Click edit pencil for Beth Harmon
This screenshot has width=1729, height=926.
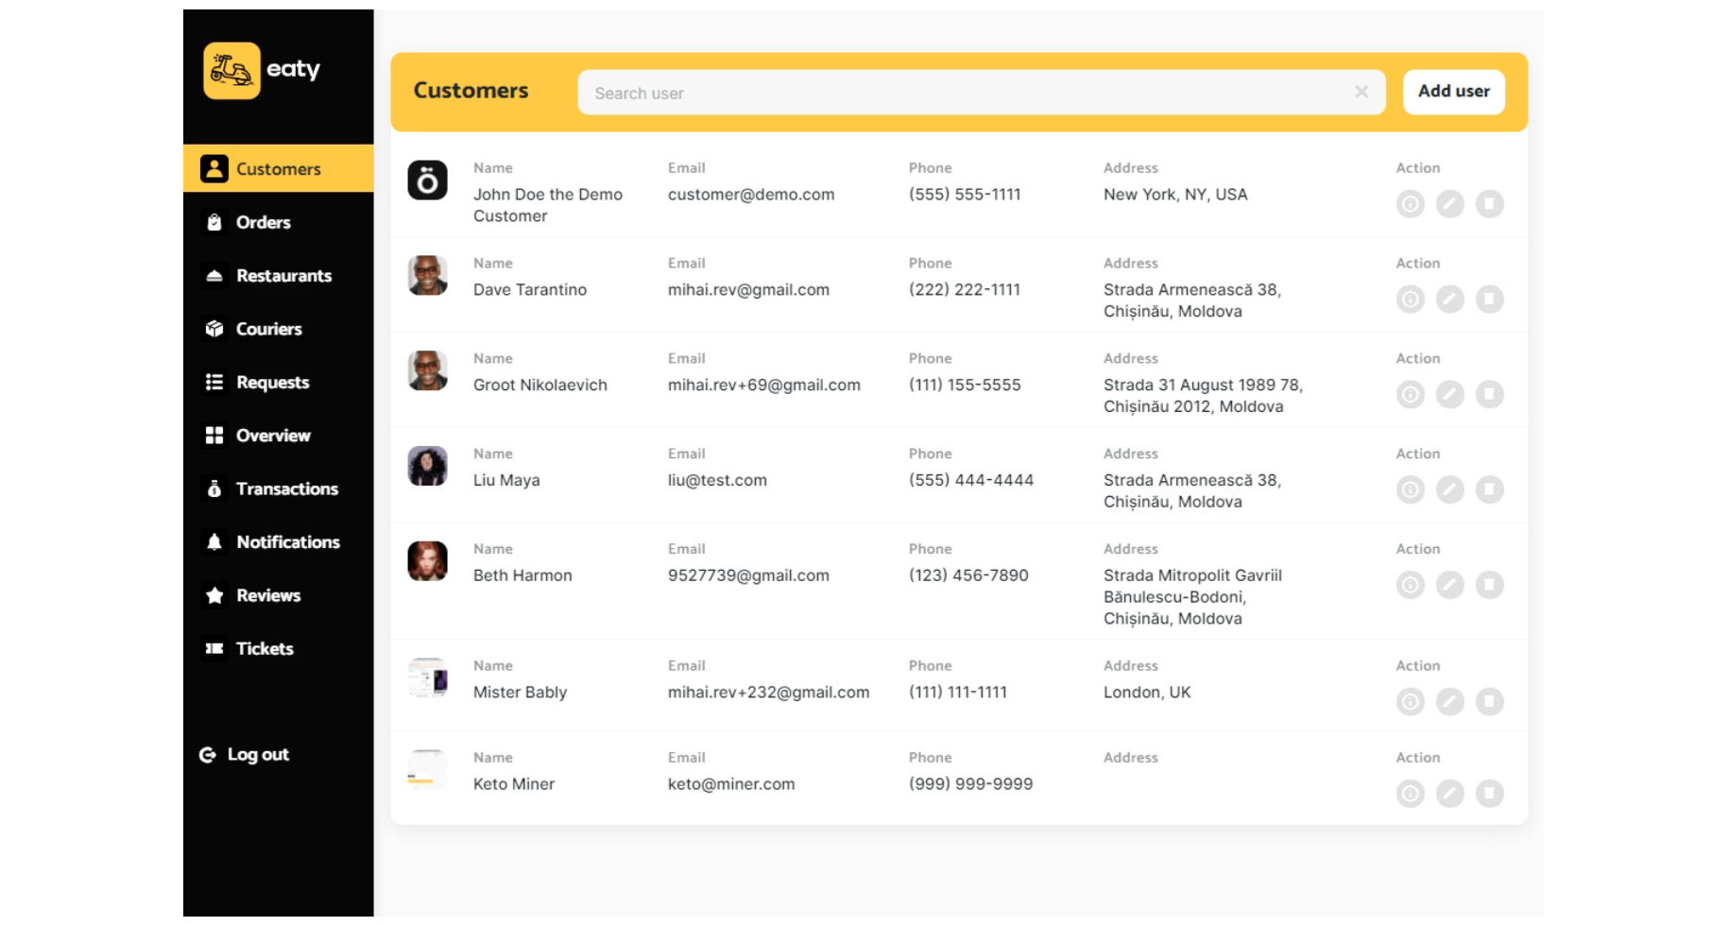click(1449, 586)
